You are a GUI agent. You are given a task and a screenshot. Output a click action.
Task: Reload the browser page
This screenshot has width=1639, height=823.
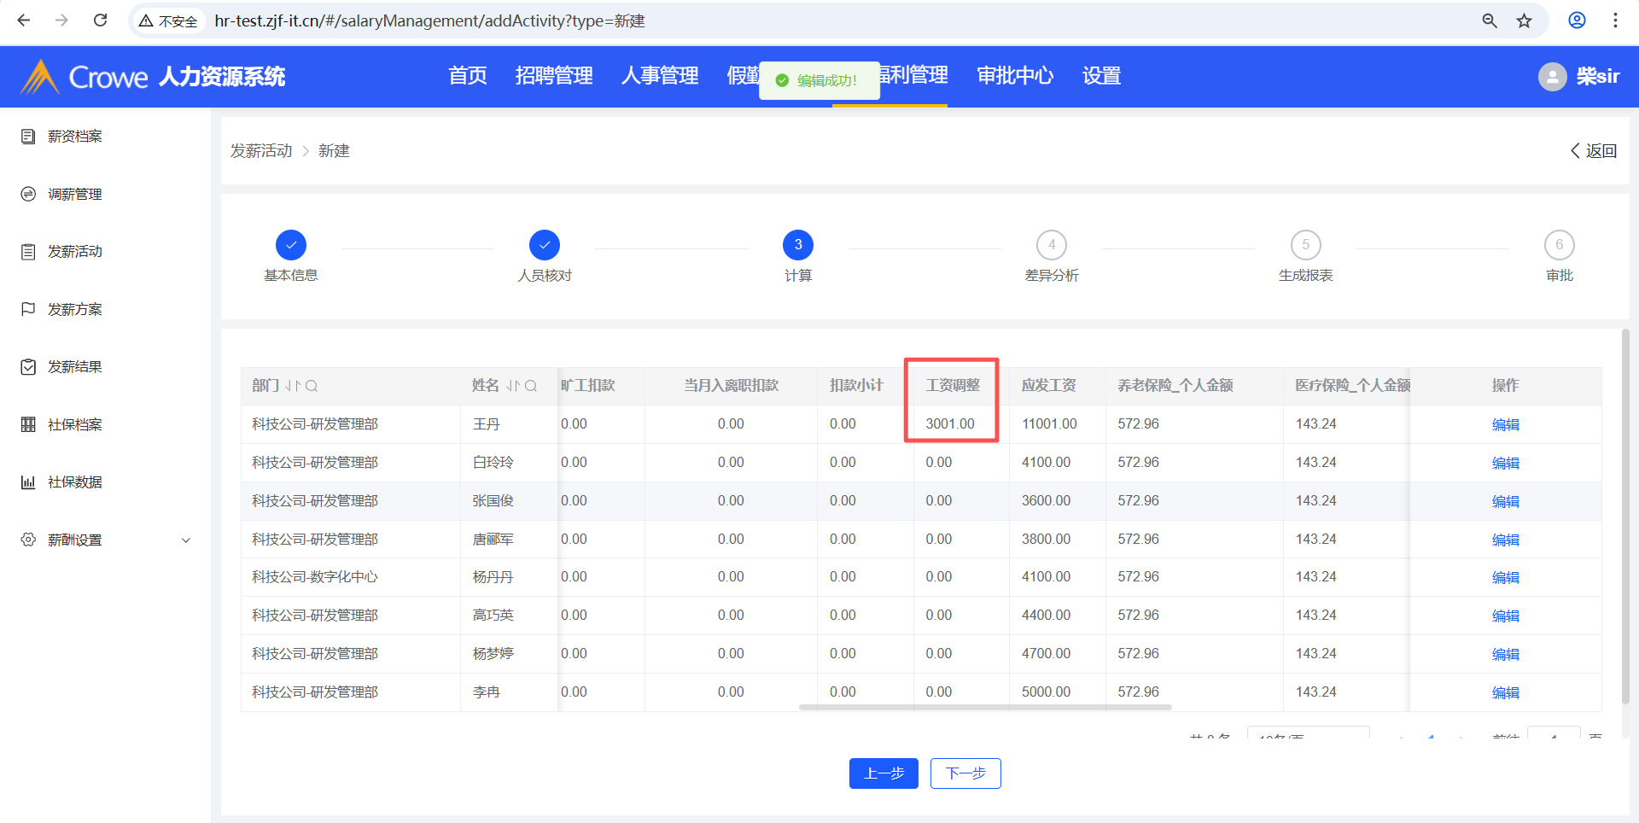100,20
